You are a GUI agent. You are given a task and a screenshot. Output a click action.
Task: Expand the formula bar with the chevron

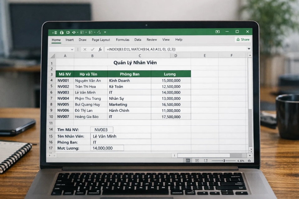pyautogui.click(x=249, y=49)
